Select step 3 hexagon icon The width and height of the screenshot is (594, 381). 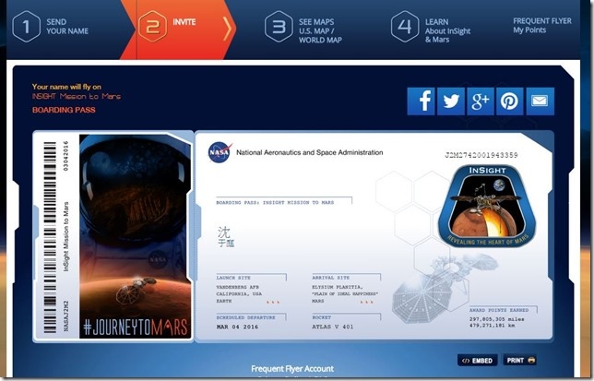tap(279, 27)
